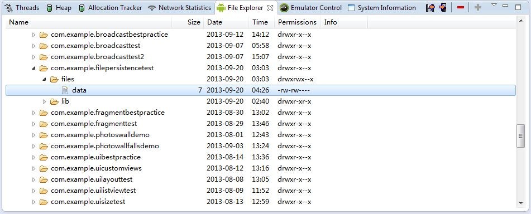The width and height of the screenshot is (531, 214).
Task: Click the Permissions column header
Action: (x=298, y=22)
